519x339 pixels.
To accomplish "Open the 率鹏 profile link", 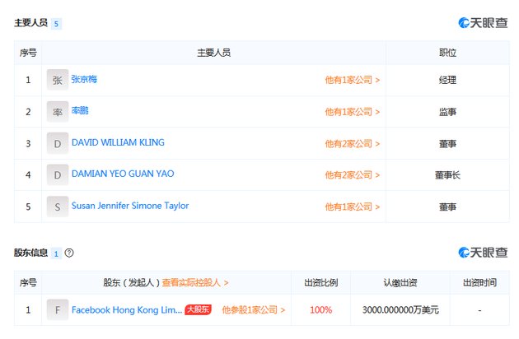I will (x=80, y=110).
